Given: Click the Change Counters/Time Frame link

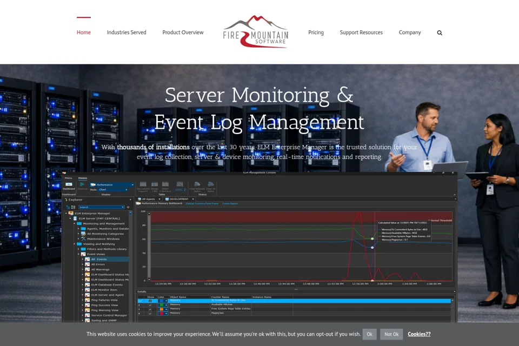Looking at the screenshot, I should pos(202,204).
